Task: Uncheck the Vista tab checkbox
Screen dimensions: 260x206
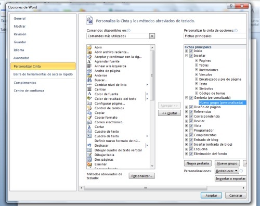Action: [191, 126]
